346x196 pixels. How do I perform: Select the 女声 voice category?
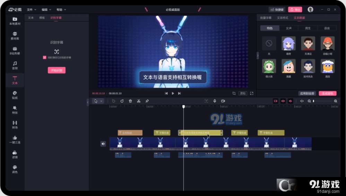click(289, 28)
